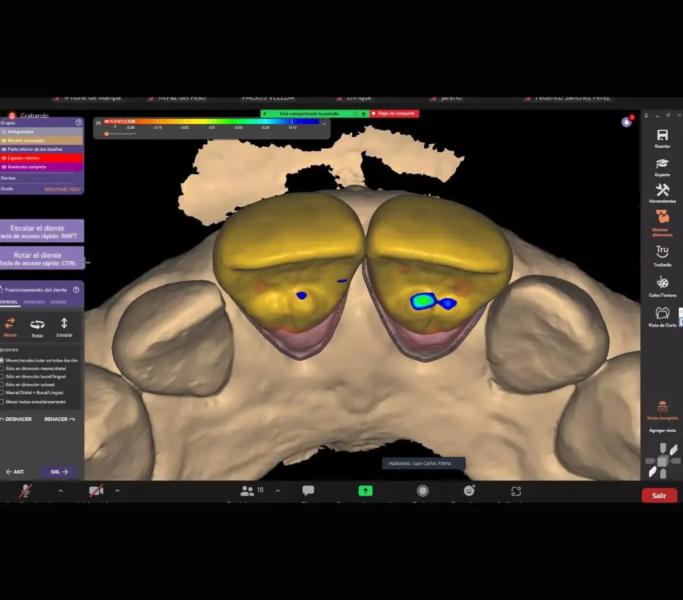683x600 pixels.
Task: Switch to the CADENA tab
Action: point(58,302)
